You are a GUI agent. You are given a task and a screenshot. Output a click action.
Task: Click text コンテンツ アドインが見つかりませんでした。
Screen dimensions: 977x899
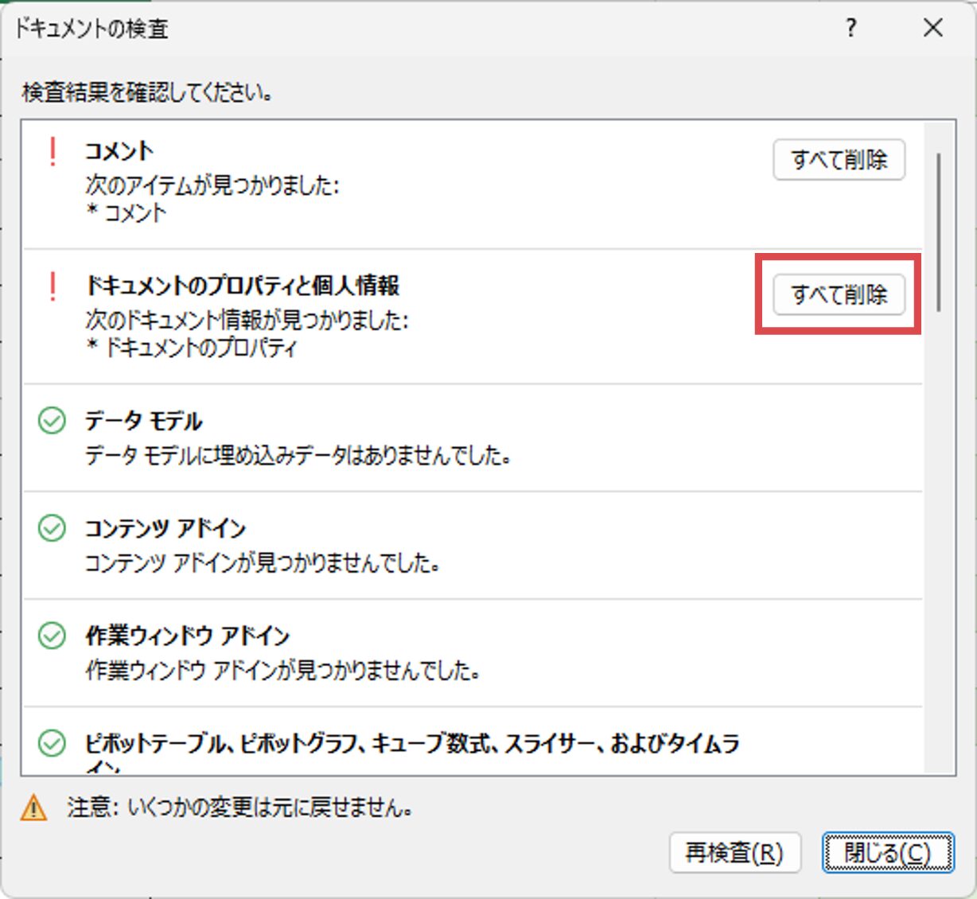(263, 563)
